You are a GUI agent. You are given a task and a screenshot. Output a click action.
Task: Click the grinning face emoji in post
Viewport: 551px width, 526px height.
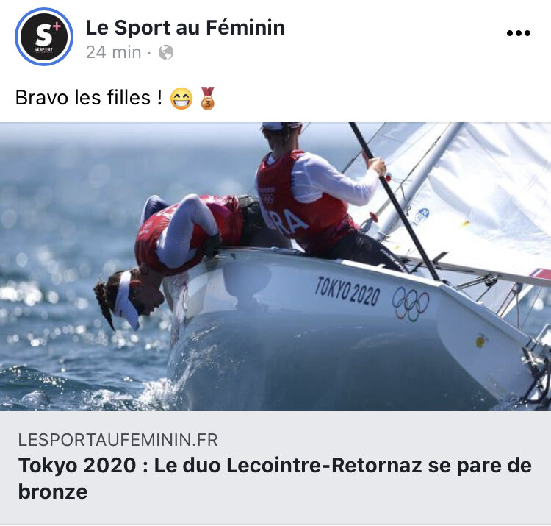(181, 99)
